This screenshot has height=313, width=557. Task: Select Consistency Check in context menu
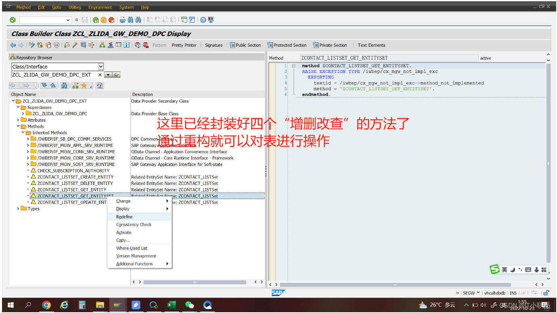[140, 224]
